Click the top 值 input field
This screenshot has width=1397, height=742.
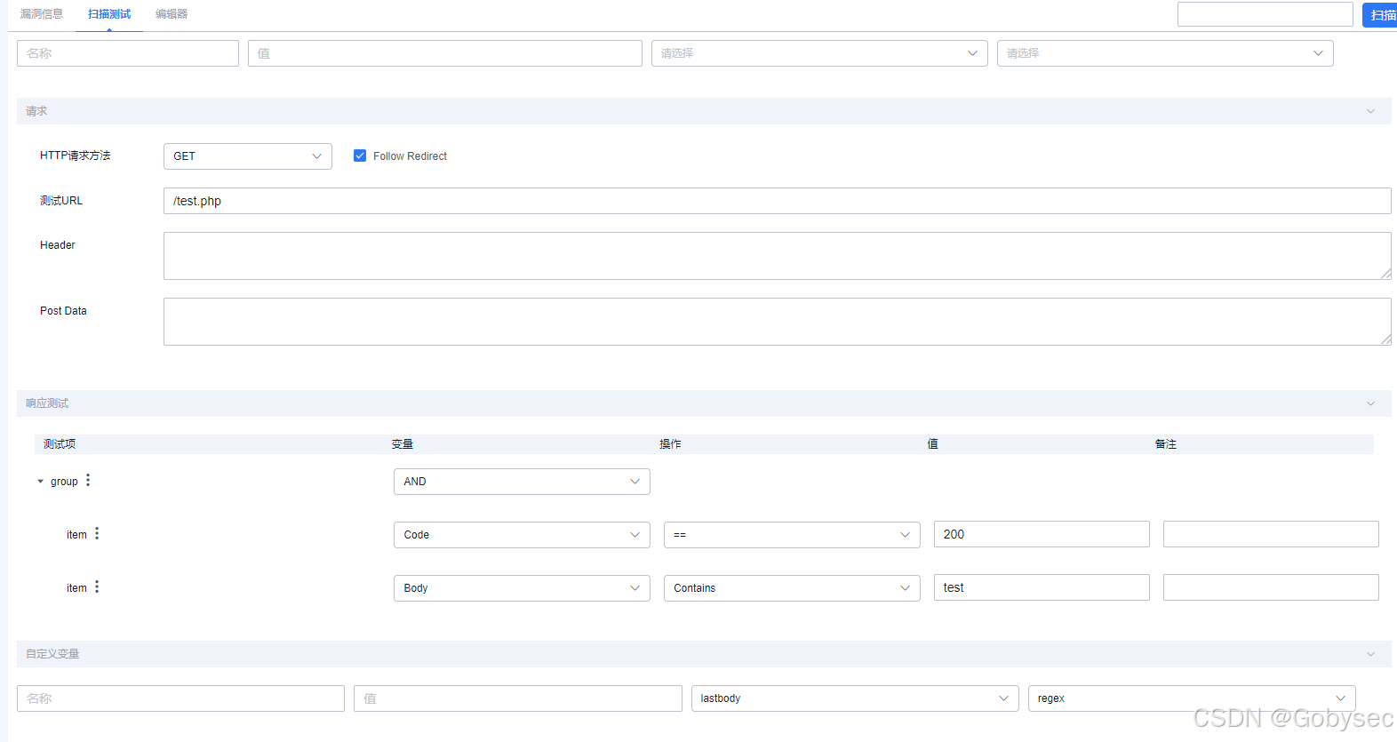[x=445, y=53]
